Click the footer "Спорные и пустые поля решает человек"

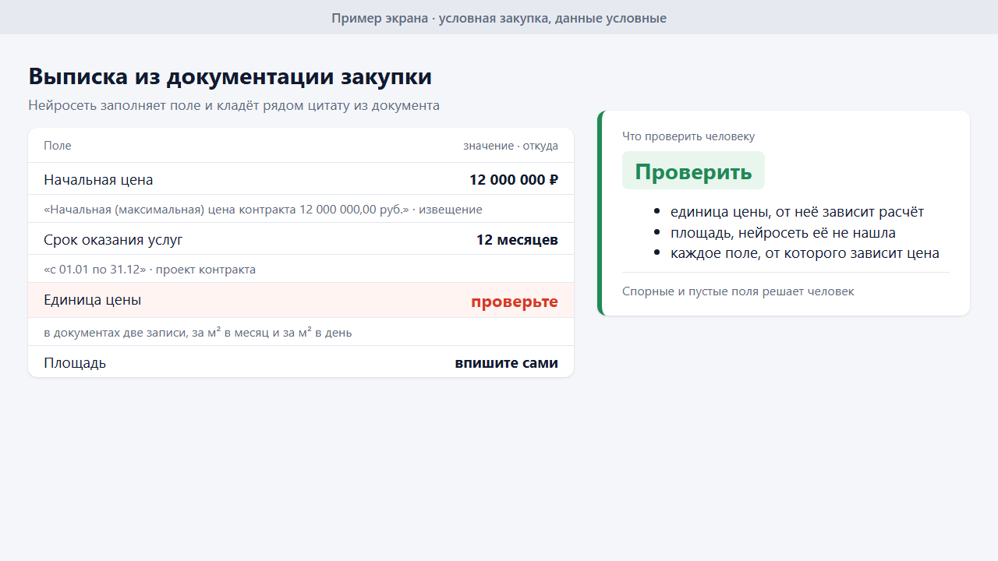pos(738,291)
